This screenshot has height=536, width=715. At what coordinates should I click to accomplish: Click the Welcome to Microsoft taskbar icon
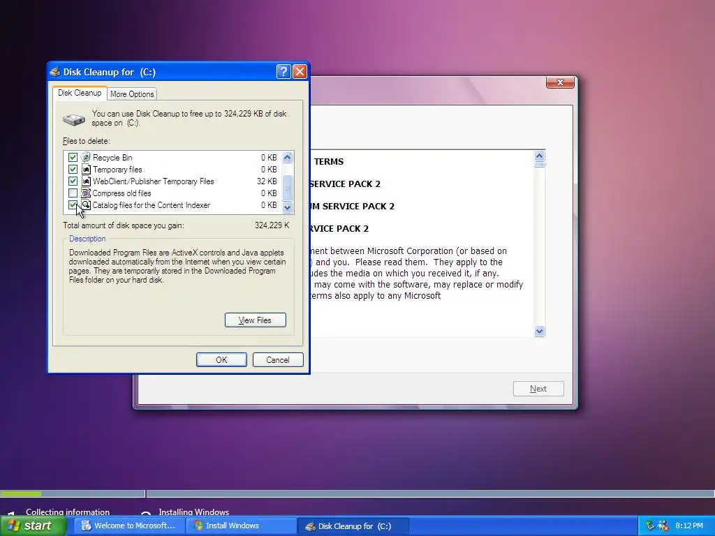click(x=86, y=526)
